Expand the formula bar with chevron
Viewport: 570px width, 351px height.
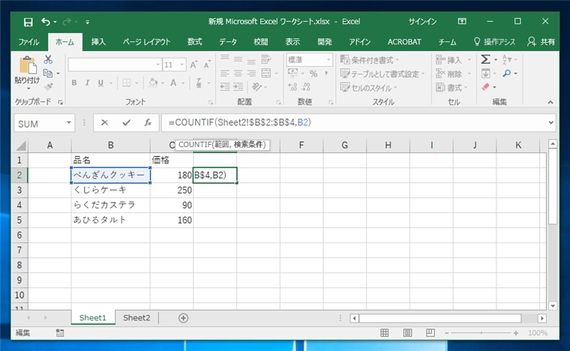(551, 123)
